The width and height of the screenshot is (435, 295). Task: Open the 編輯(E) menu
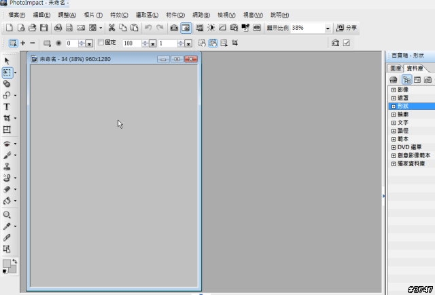(41, 15)
